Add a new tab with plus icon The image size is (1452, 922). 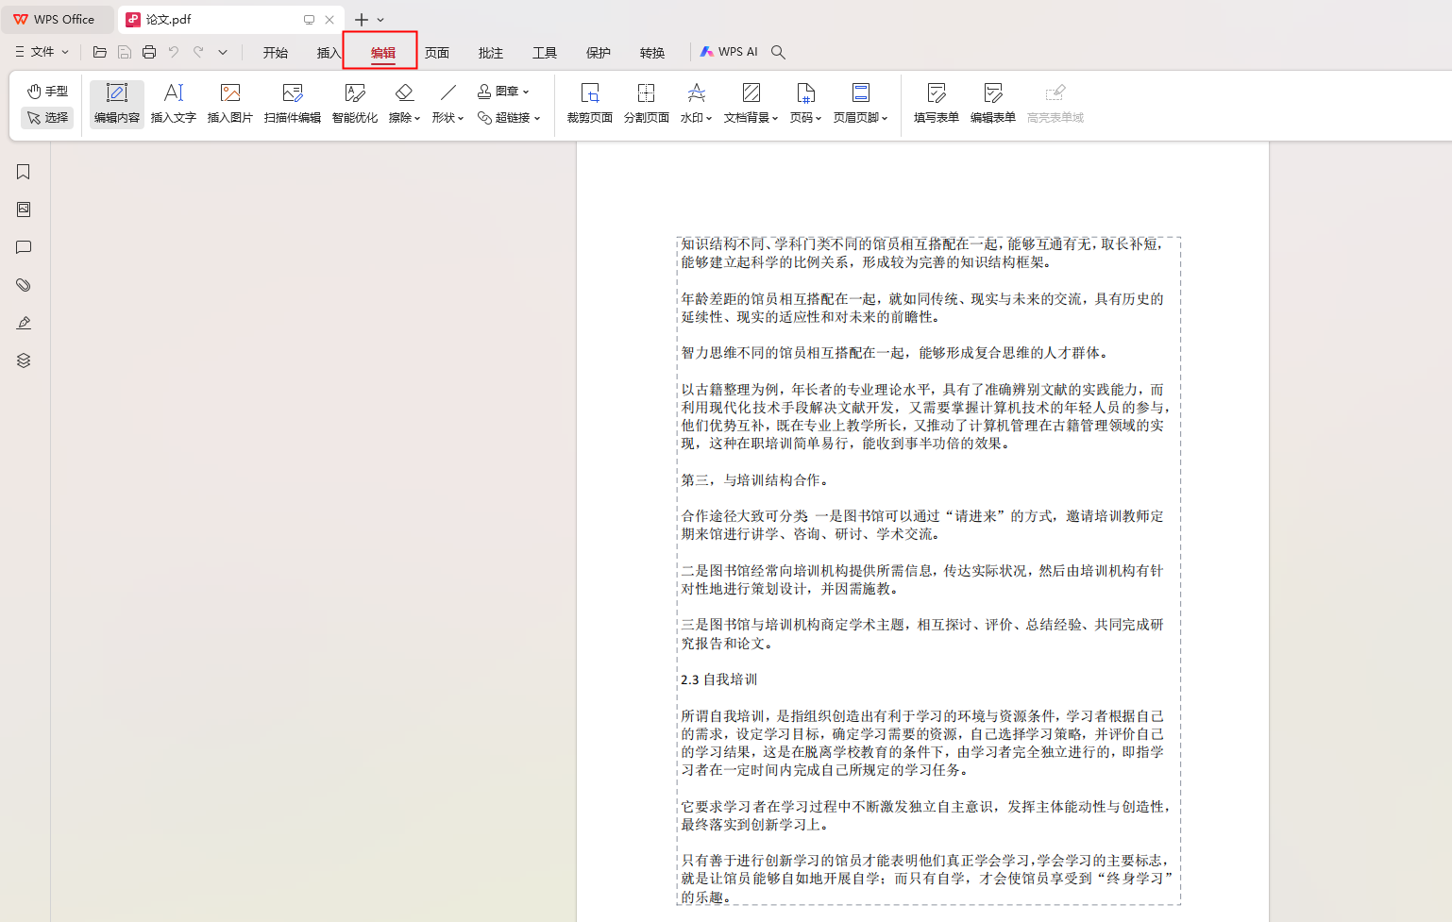[362, 20]
